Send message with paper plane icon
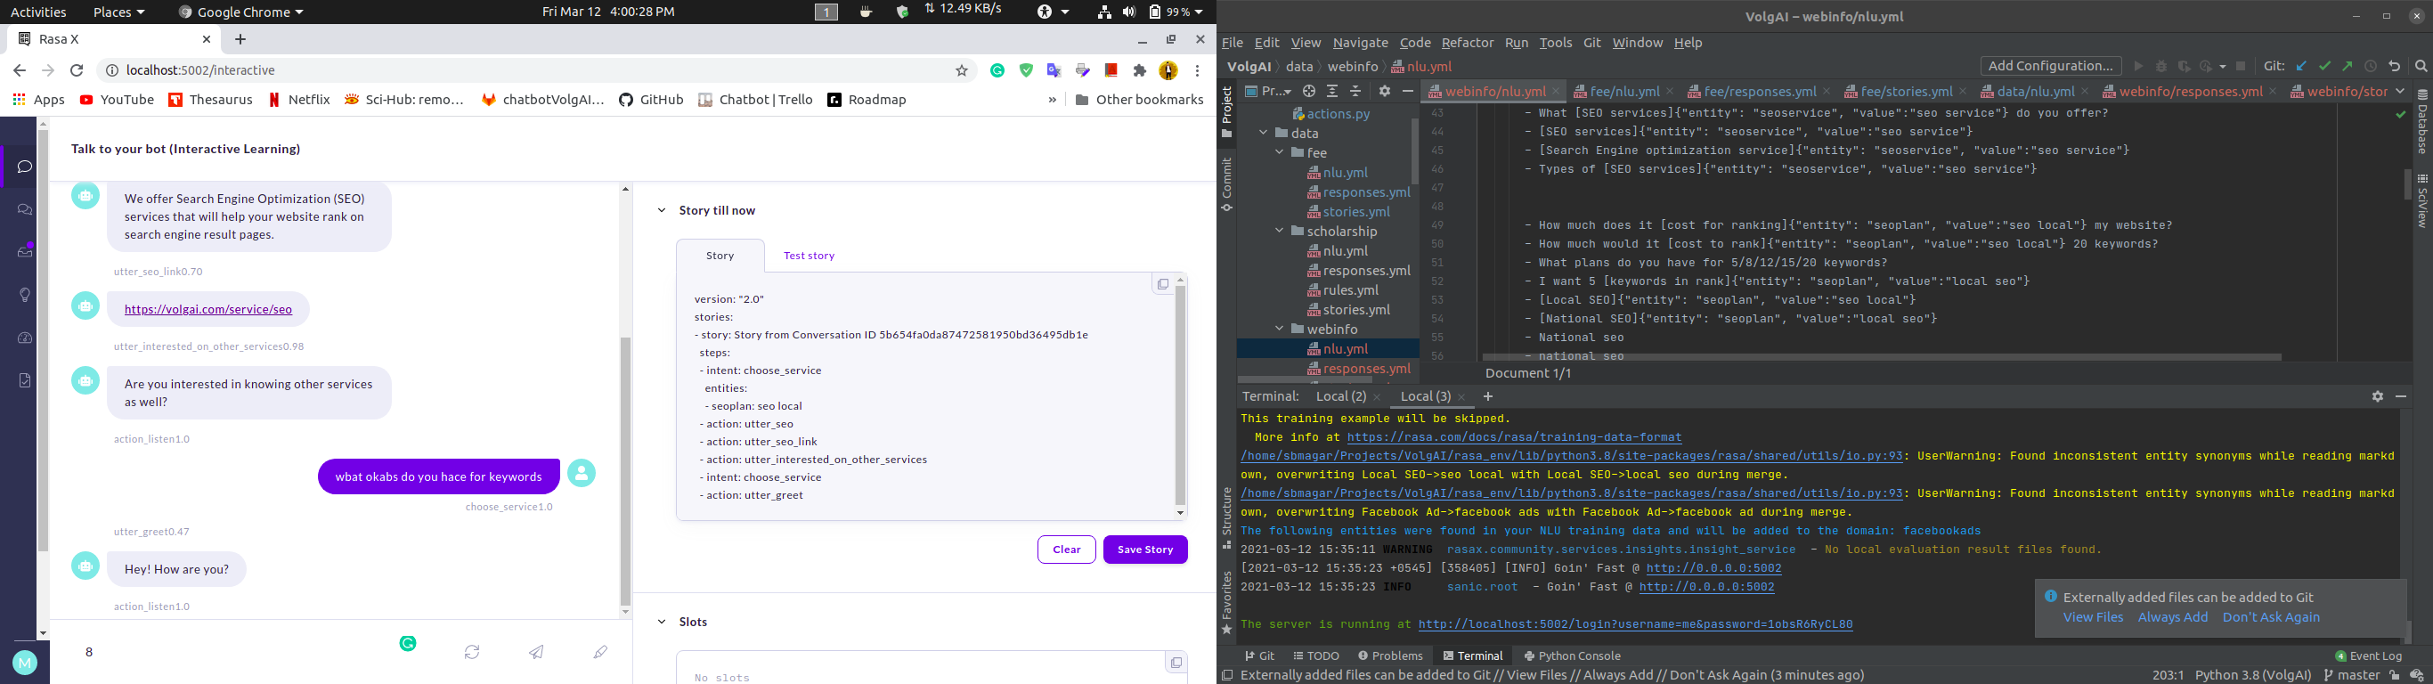The image size is (2433, 684). 536,652
